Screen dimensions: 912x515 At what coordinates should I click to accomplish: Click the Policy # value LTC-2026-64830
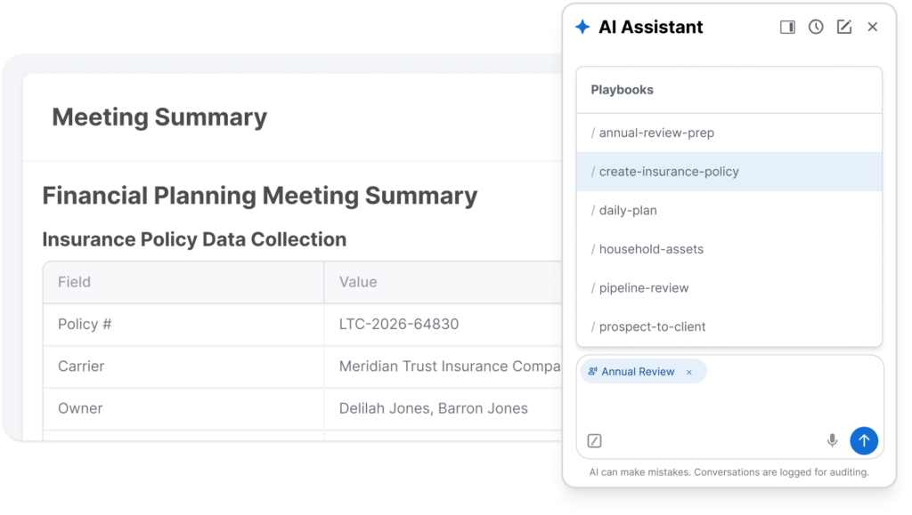[399, 324]
